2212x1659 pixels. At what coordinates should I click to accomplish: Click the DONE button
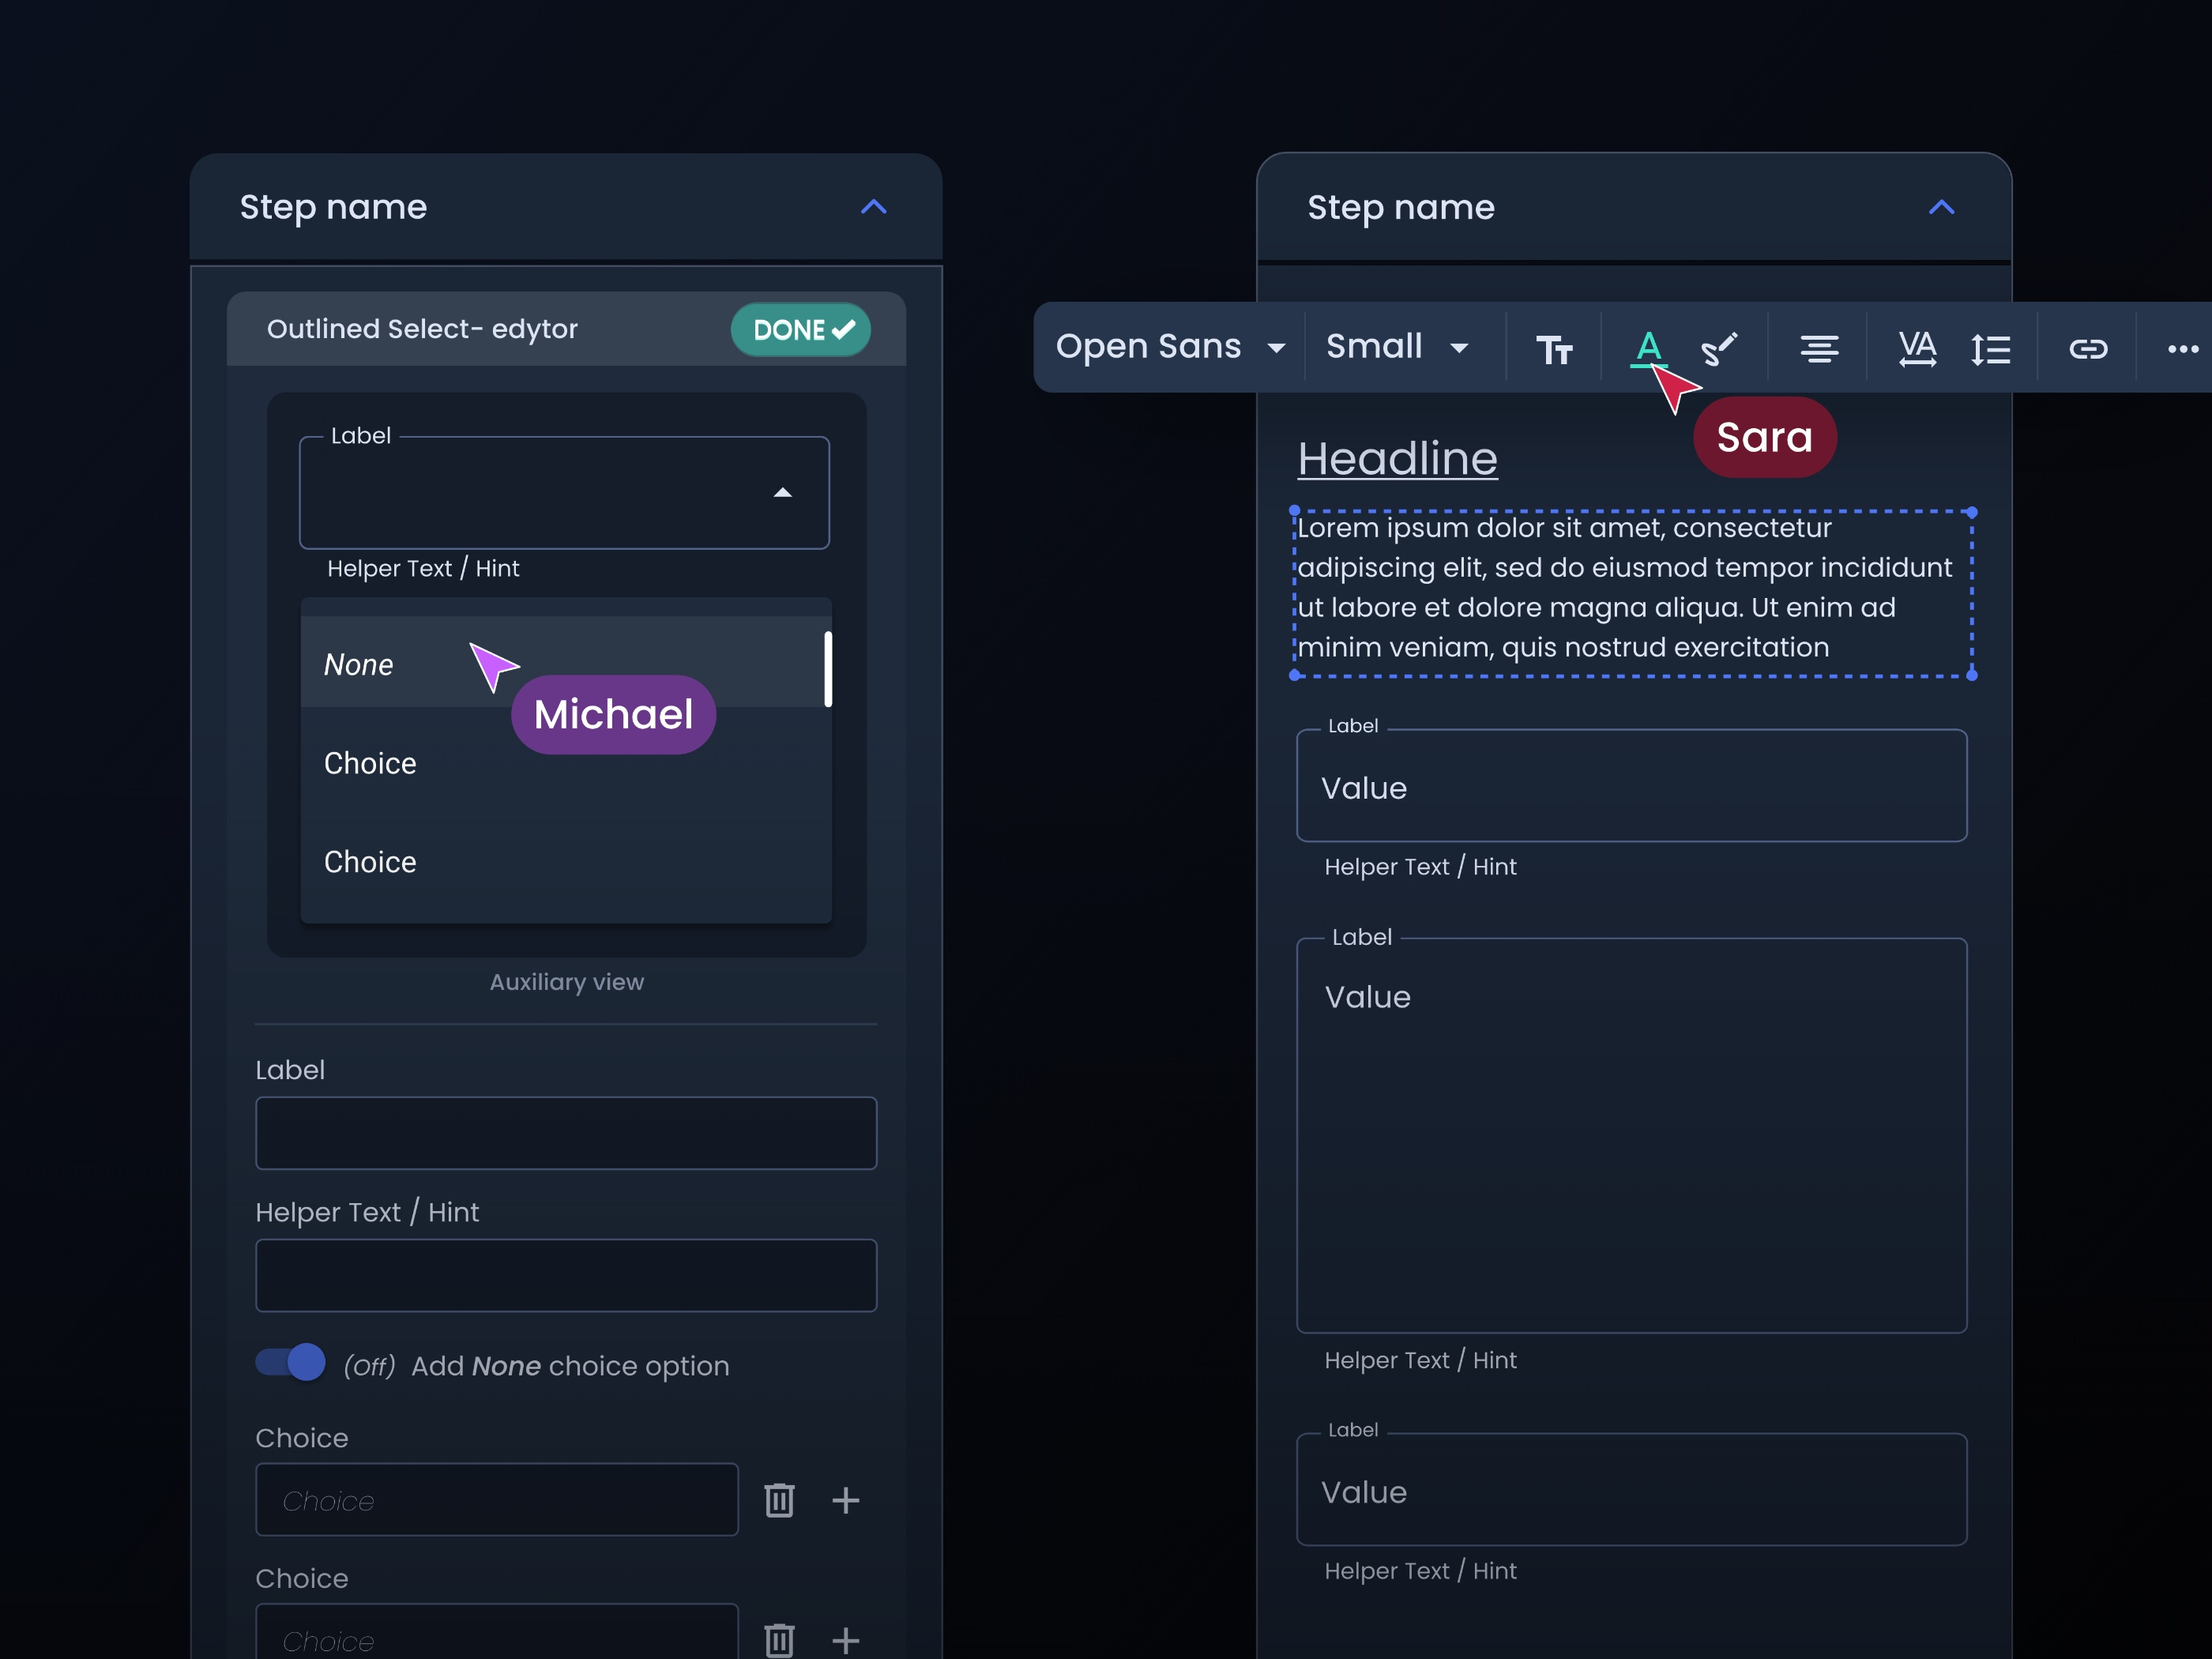pos(800,329)
